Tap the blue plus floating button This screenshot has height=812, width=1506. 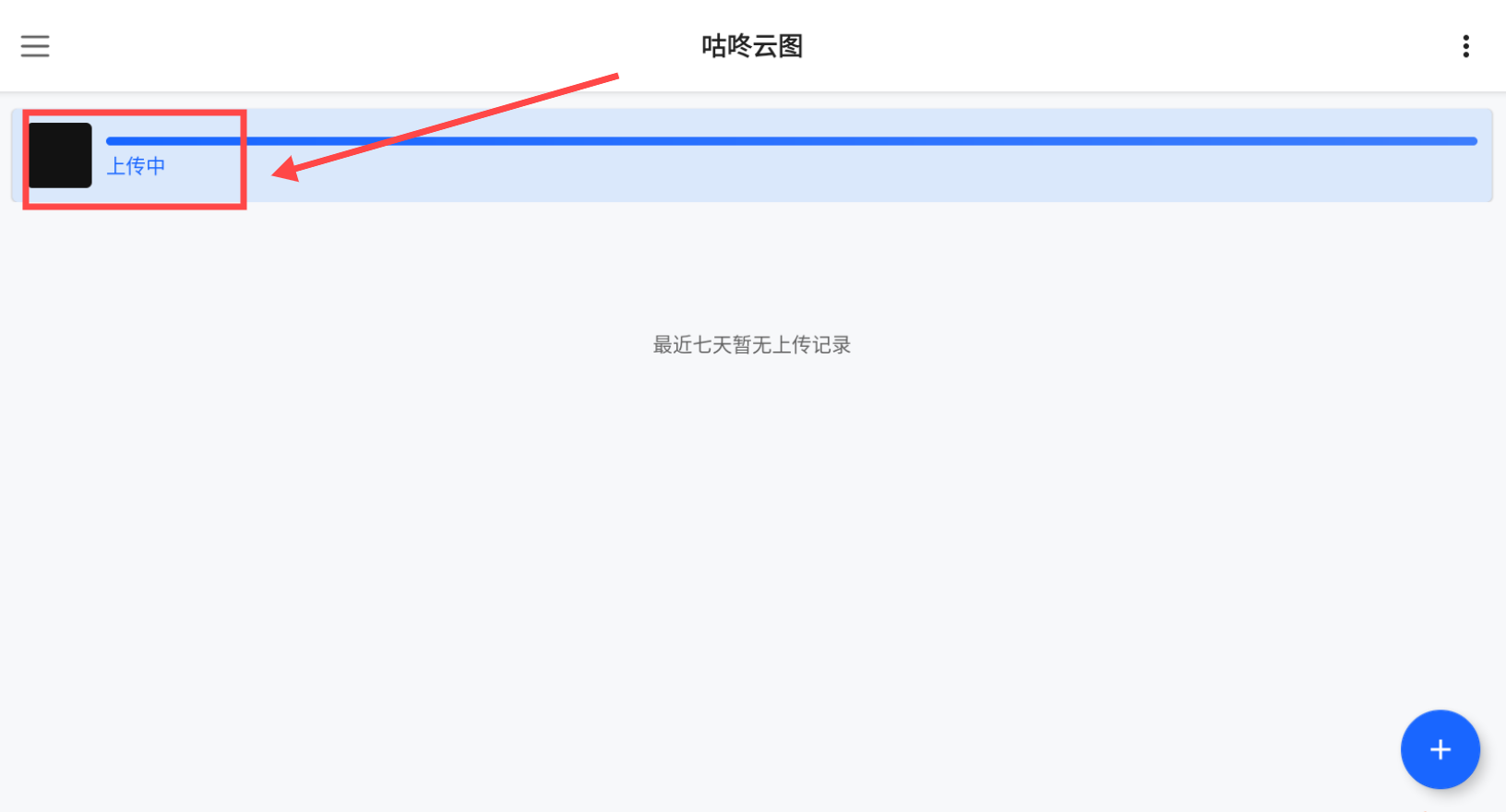tap(1440, 749)
